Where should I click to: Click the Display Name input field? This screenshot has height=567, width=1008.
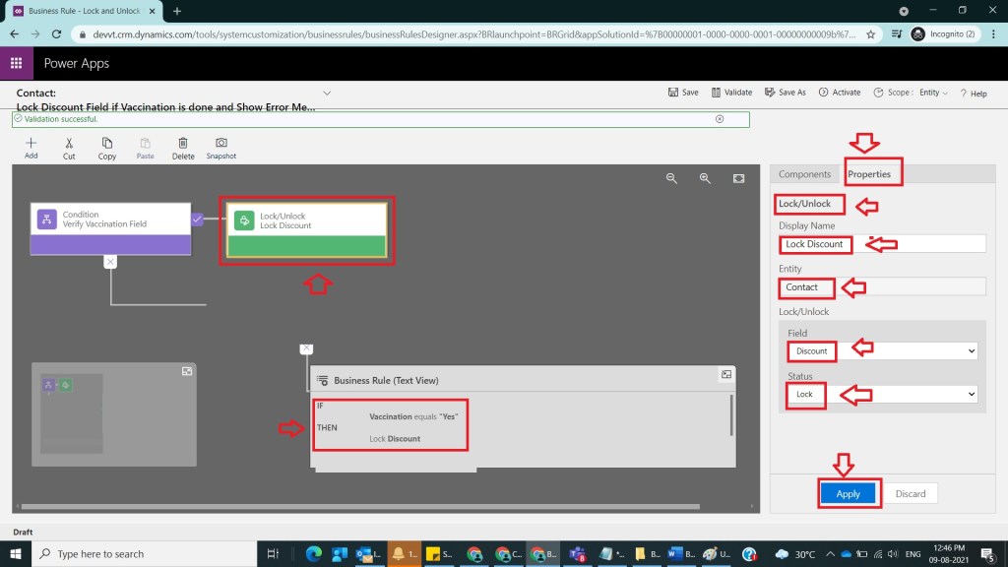point(881,243)
